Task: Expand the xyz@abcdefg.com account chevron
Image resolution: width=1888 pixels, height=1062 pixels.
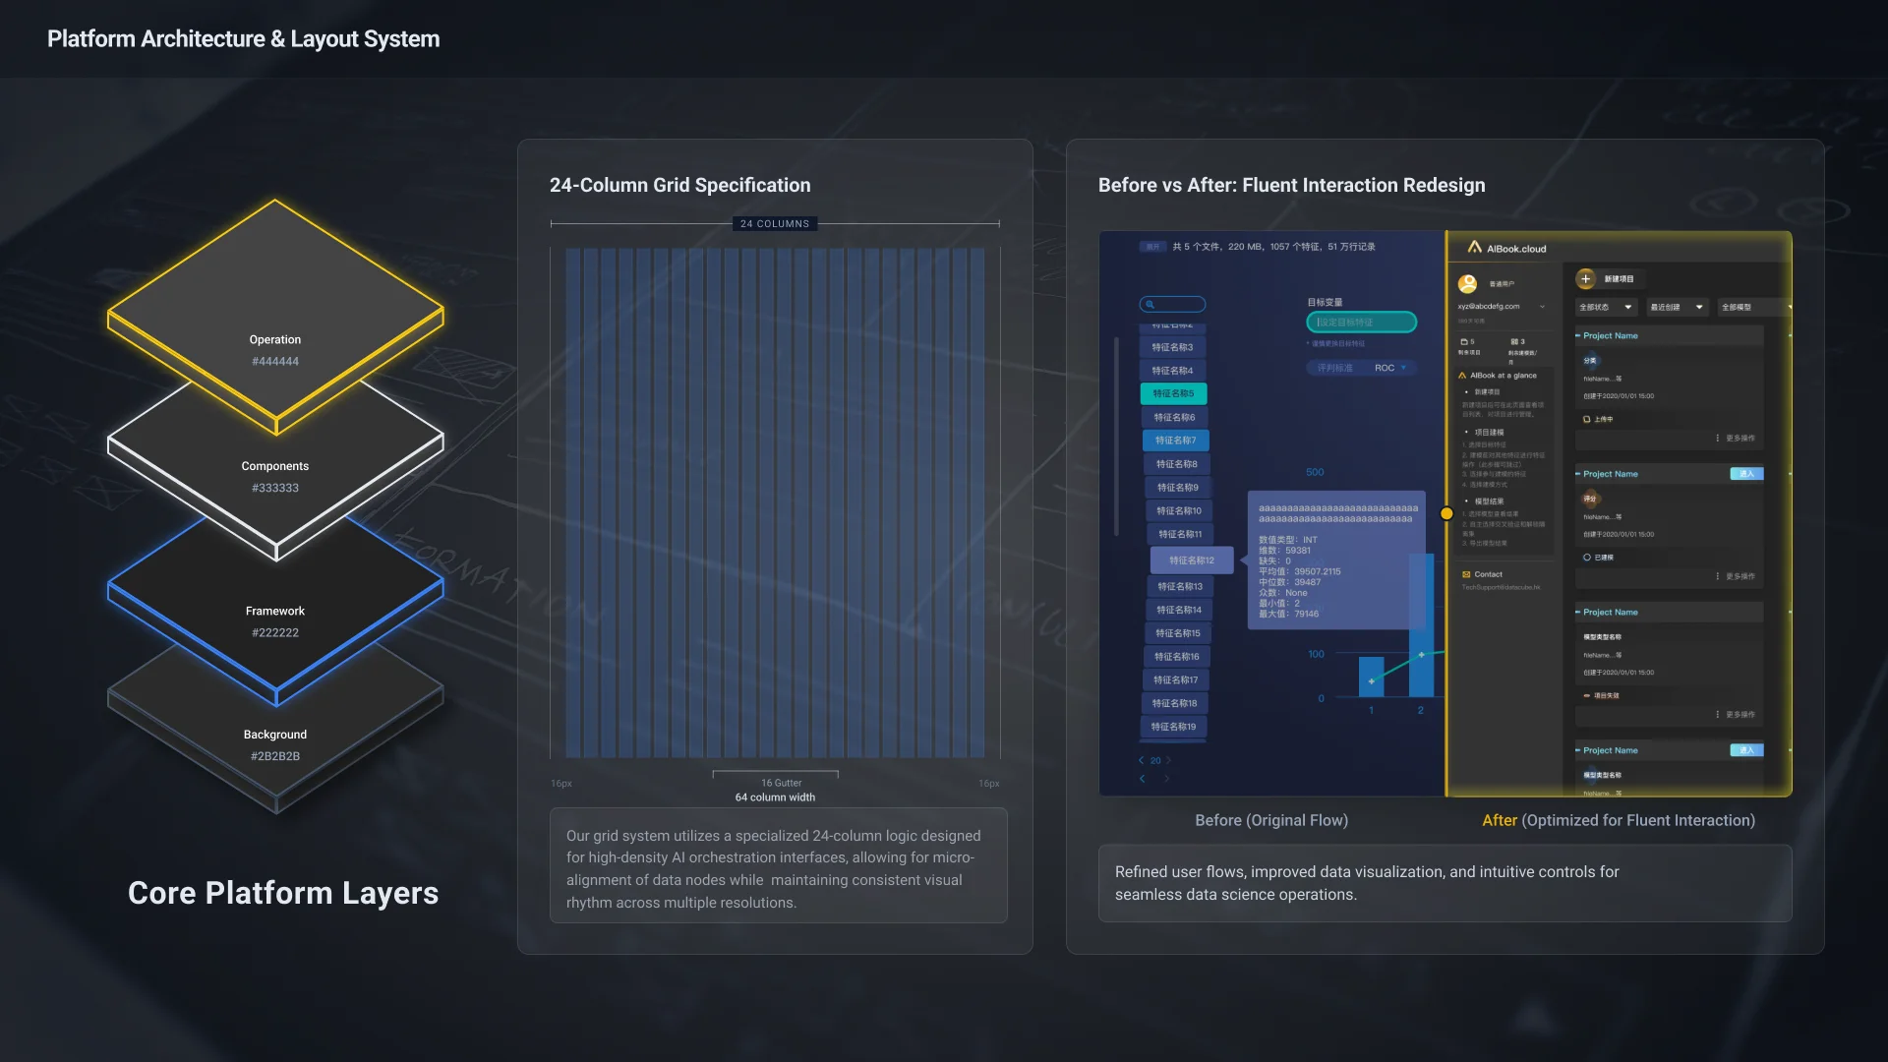Action: pos(1542,307)
